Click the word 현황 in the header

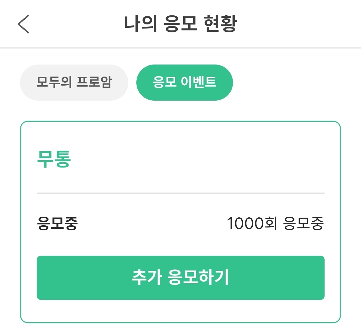(x=220, y=24)
